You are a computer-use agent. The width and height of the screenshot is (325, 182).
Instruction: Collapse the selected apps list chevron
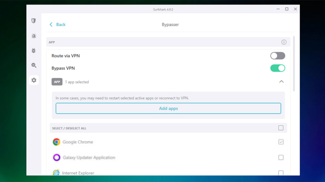[x=281, y=82]
